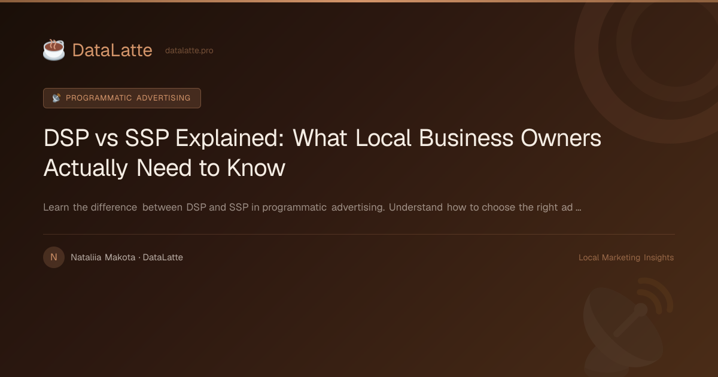The height and width of the screenshot is (377, 718).
Task: Click the author avatar with letter N
Action: pos(54,257)
